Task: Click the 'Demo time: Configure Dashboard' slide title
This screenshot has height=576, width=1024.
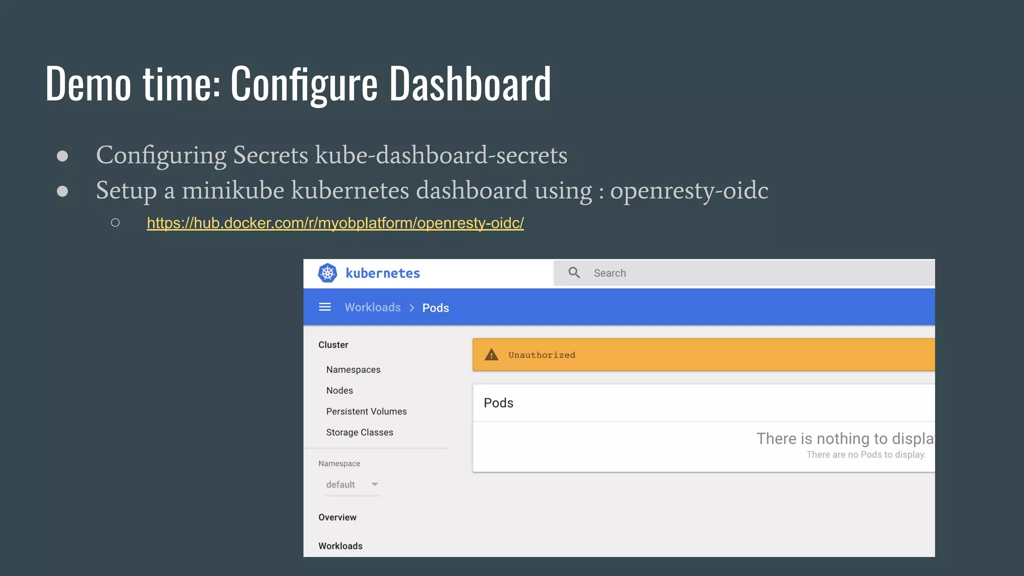Action: tap(298, 83)
